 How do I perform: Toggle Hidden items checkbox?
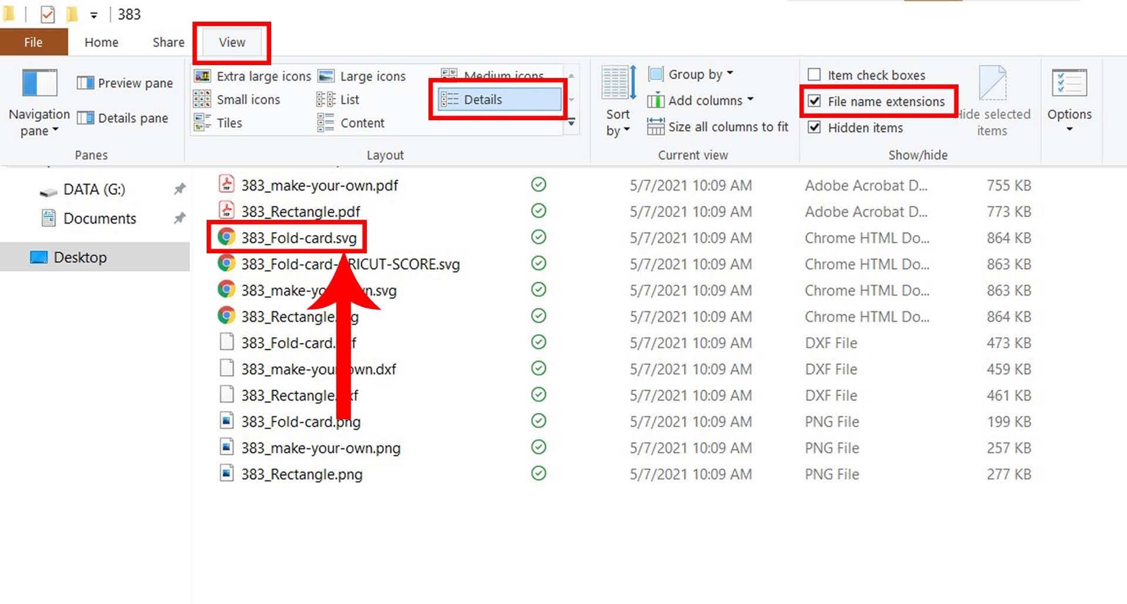[814, 127]
